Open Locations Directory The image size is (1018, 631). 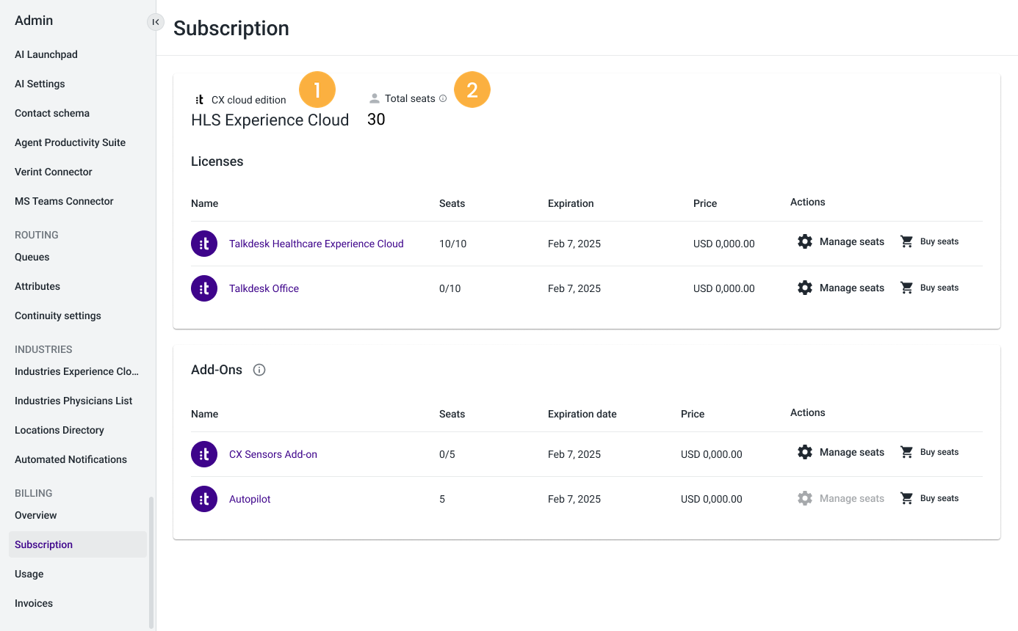coord(59,430)
